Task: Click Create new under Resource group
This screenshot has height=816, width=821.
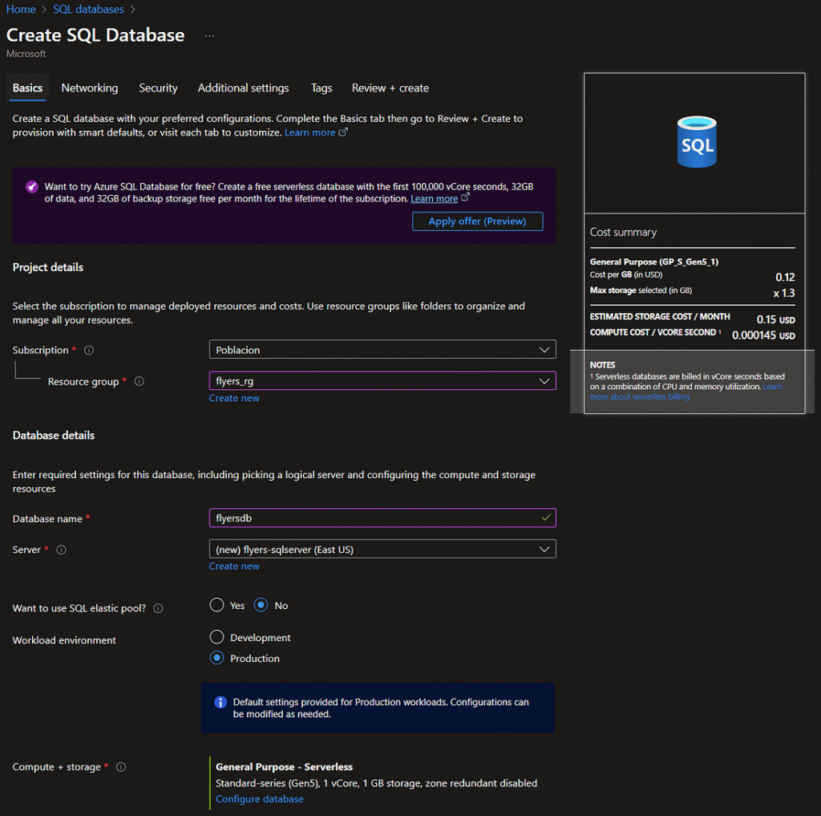Action: (234, 398)
